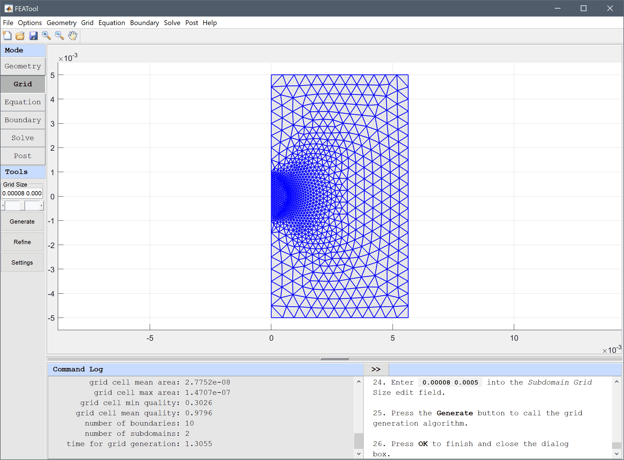Click the Refine grid button

pyautogui.click(x=22, y=242)
